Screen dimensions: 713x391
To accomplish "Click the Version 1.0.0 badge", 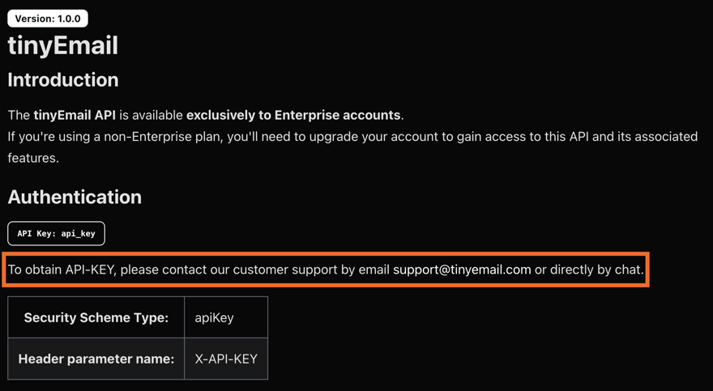I will (x=48, y=19).
